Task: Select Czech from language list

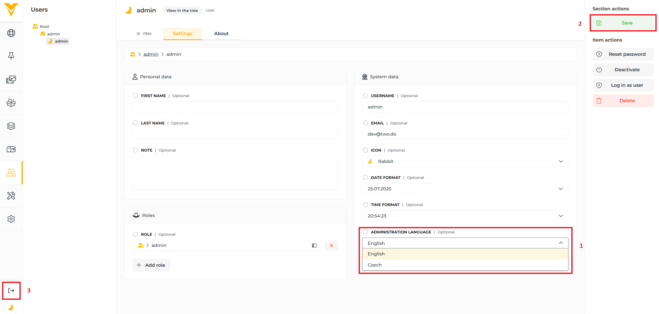Action: coord(374,265)
